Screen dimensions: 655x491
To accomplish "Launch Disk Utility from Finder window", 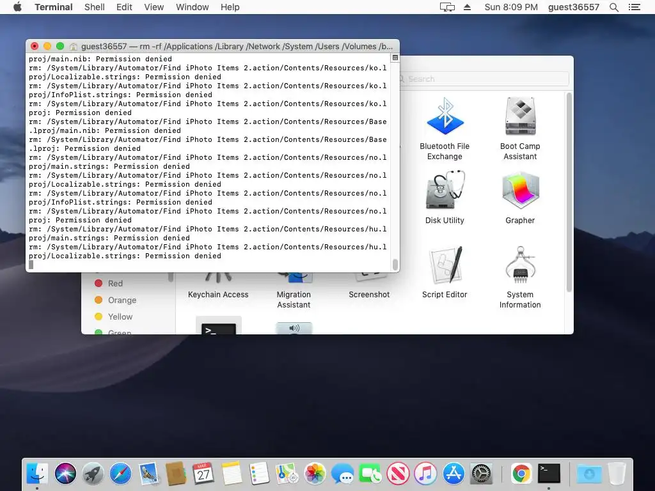I will [445, 189].
